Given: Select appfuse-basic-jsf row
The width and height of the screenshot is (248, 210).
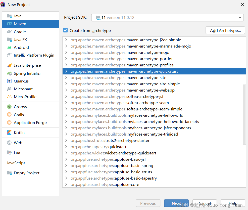Looking at the screenshot, I should coord(154,159).
